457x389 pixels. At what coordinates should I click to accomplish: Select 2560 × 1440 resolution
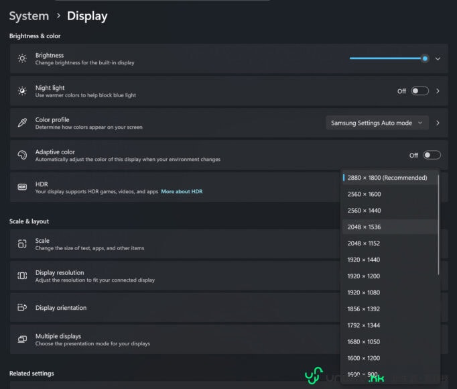pyautogui.click(x=390, y=211)
